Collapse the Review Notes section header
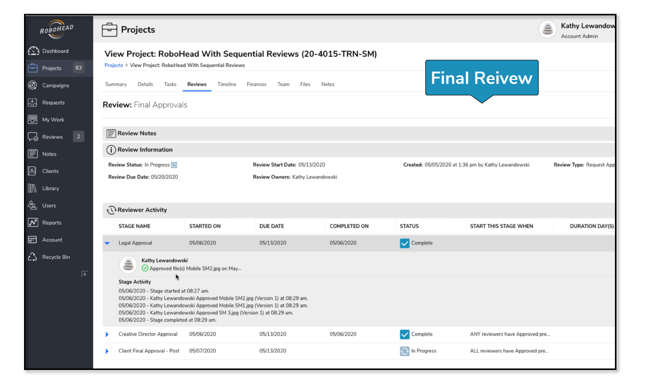This screenshot has width=645, height=387. [359, 133]
